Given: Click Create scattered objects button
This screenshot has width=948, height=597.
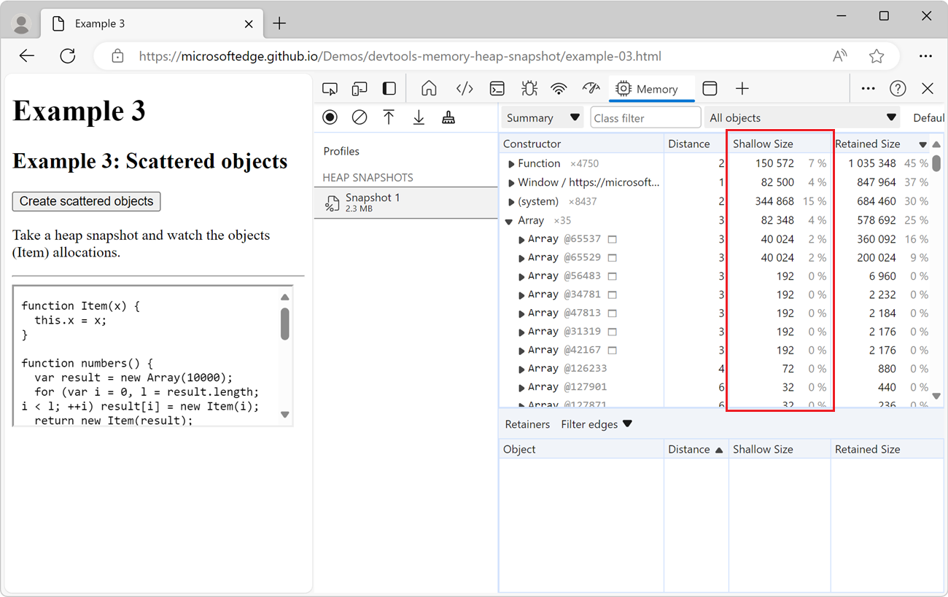Looking at the screenshot, I should coord(86,201).
